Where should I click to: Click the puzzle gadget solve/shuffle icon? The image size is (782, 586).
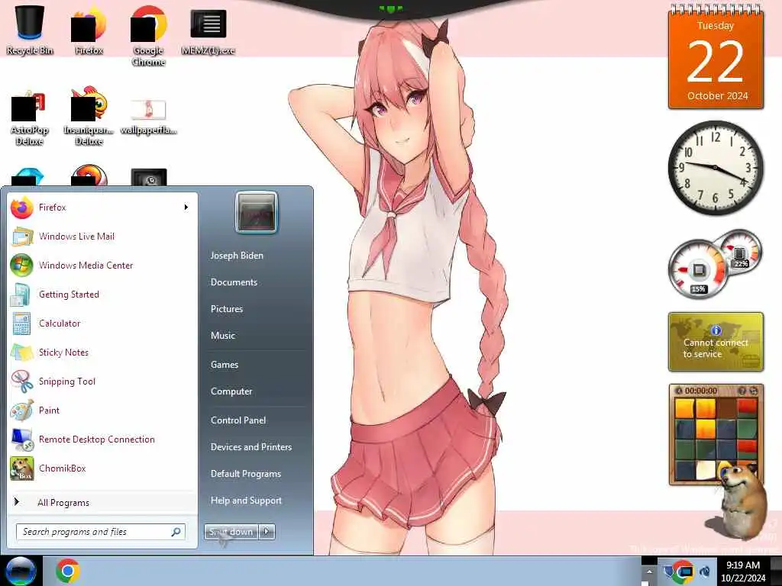(x=754, y=391)
